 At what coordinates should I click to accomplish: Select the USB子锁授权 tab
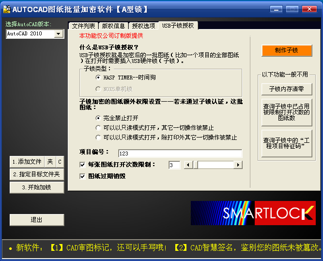click(x=178, y=25)
